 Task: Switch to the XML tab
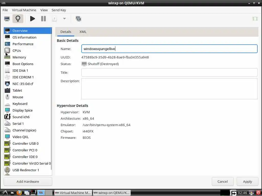point(83,32)
